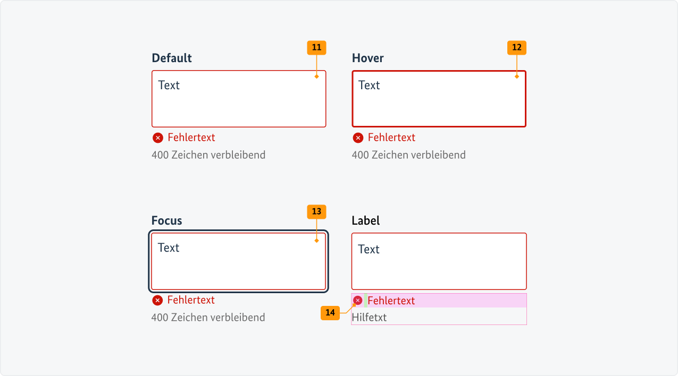Viewport: 678px width, 376px height.
Task: Click the error icon beside Hover's Fehlertext
Action: coord(357,138)
